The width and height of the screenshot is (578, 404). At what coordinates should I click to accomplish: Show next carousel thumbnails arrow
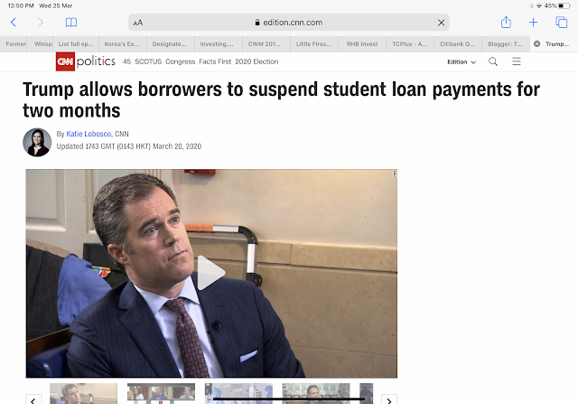tap(389, 400)
